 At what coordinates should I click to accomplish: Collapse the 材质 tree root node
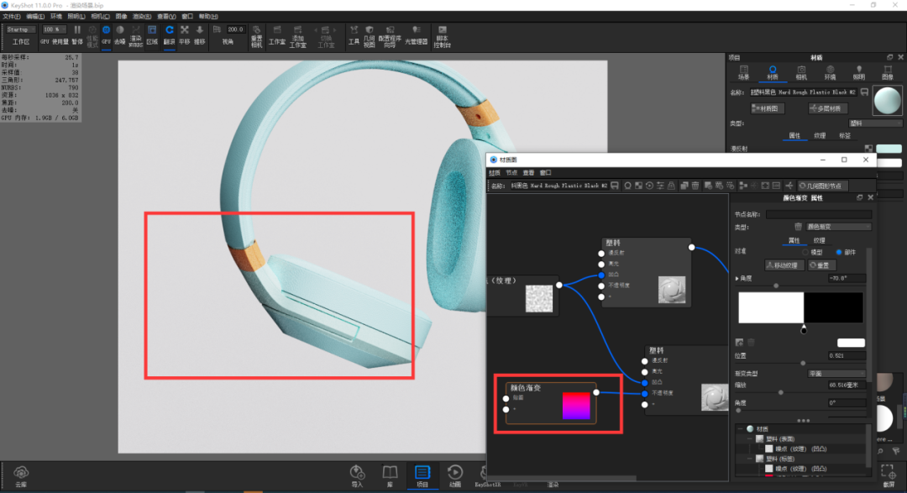[741, 429]
